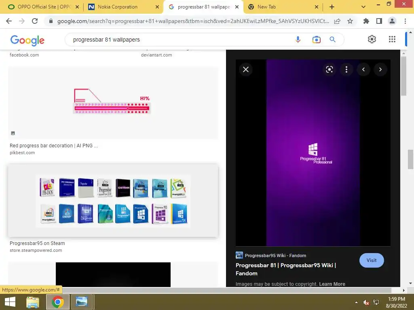
Task: Click the network tray icon
Action: [376, 302]
